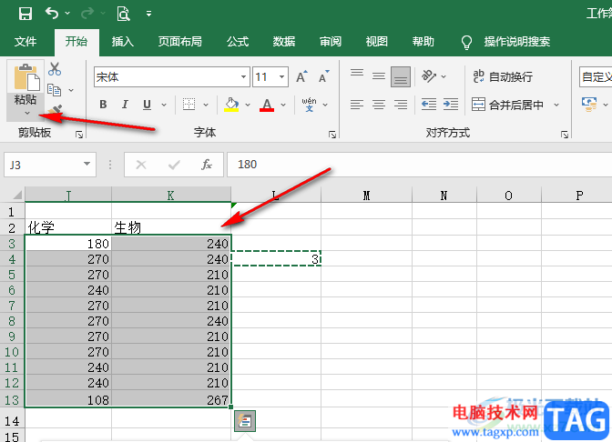Apply yellow fill color bucket

(231, 105)
